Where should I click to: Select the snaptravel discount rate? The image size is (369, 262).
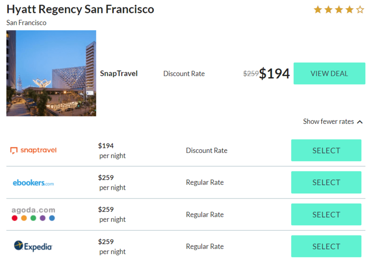point(326,151)
